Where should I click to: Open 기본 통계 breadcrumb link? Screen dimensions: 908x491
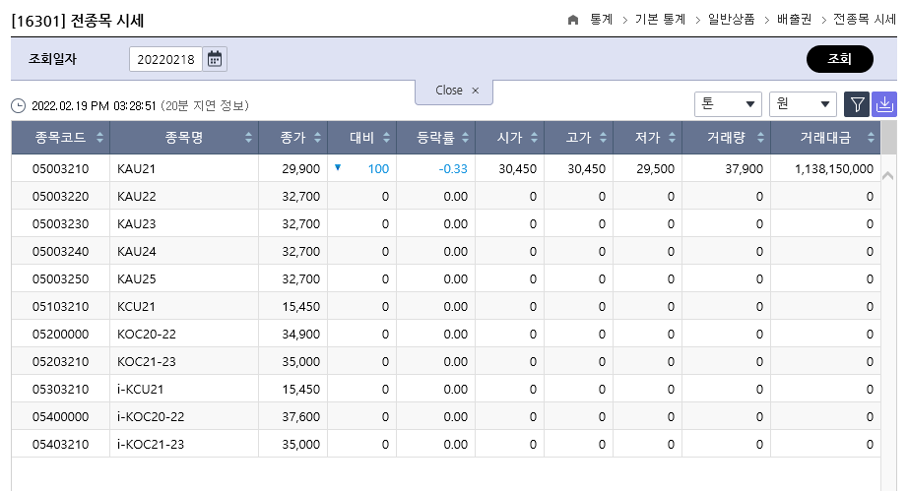pos(660,20)
